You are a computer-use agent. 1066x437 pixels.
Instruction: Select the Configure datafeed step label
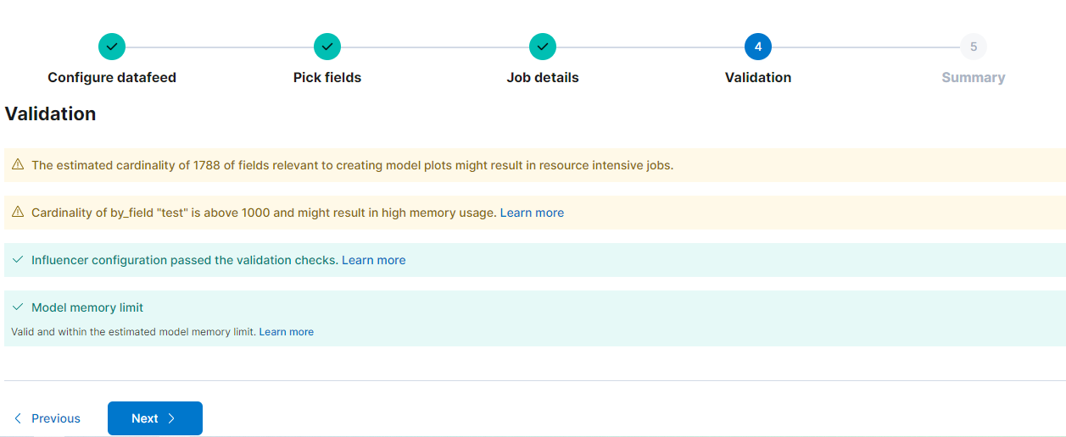pos(112,78)
